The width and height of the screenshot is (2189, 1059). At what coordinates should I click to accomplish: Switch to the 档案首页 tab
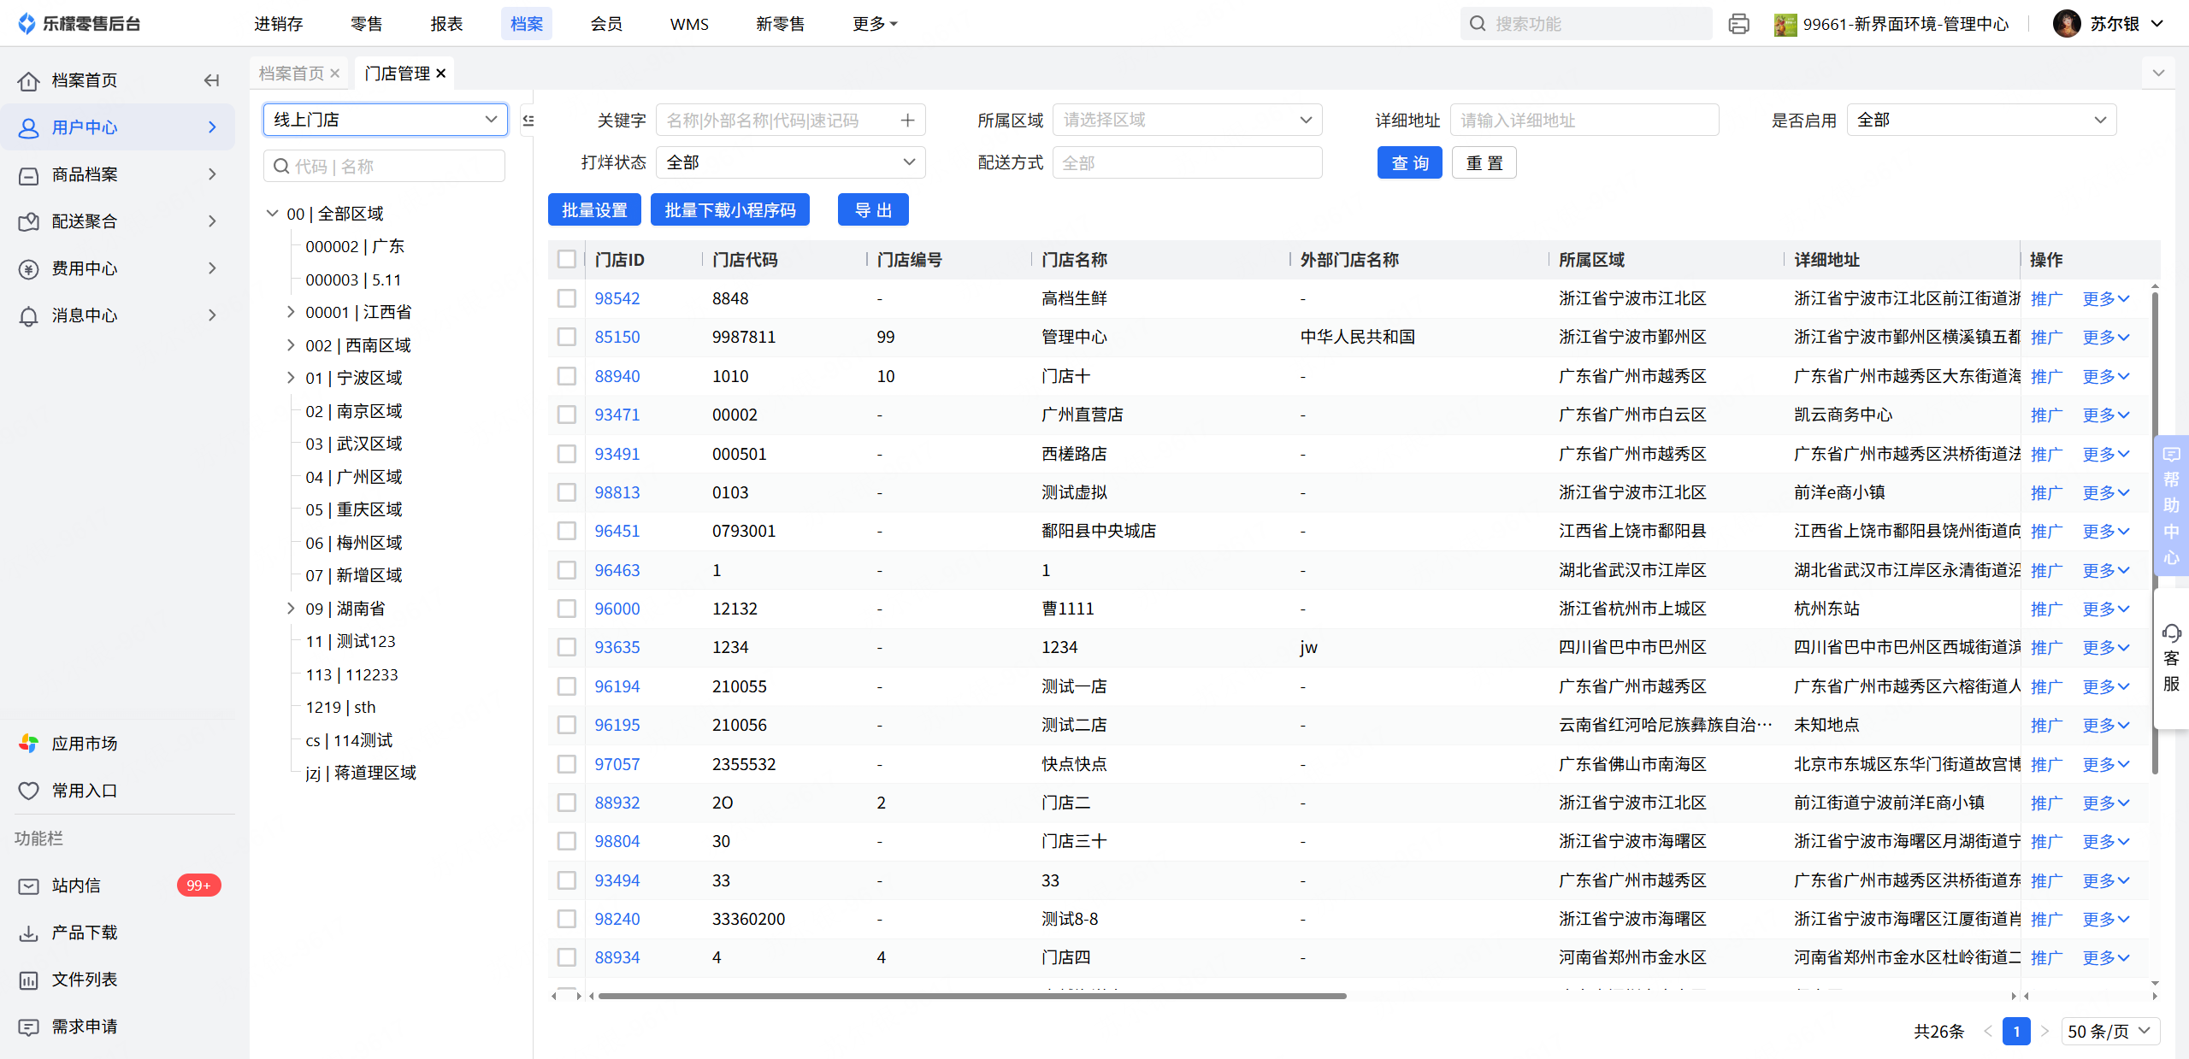(x=291, y=74)
